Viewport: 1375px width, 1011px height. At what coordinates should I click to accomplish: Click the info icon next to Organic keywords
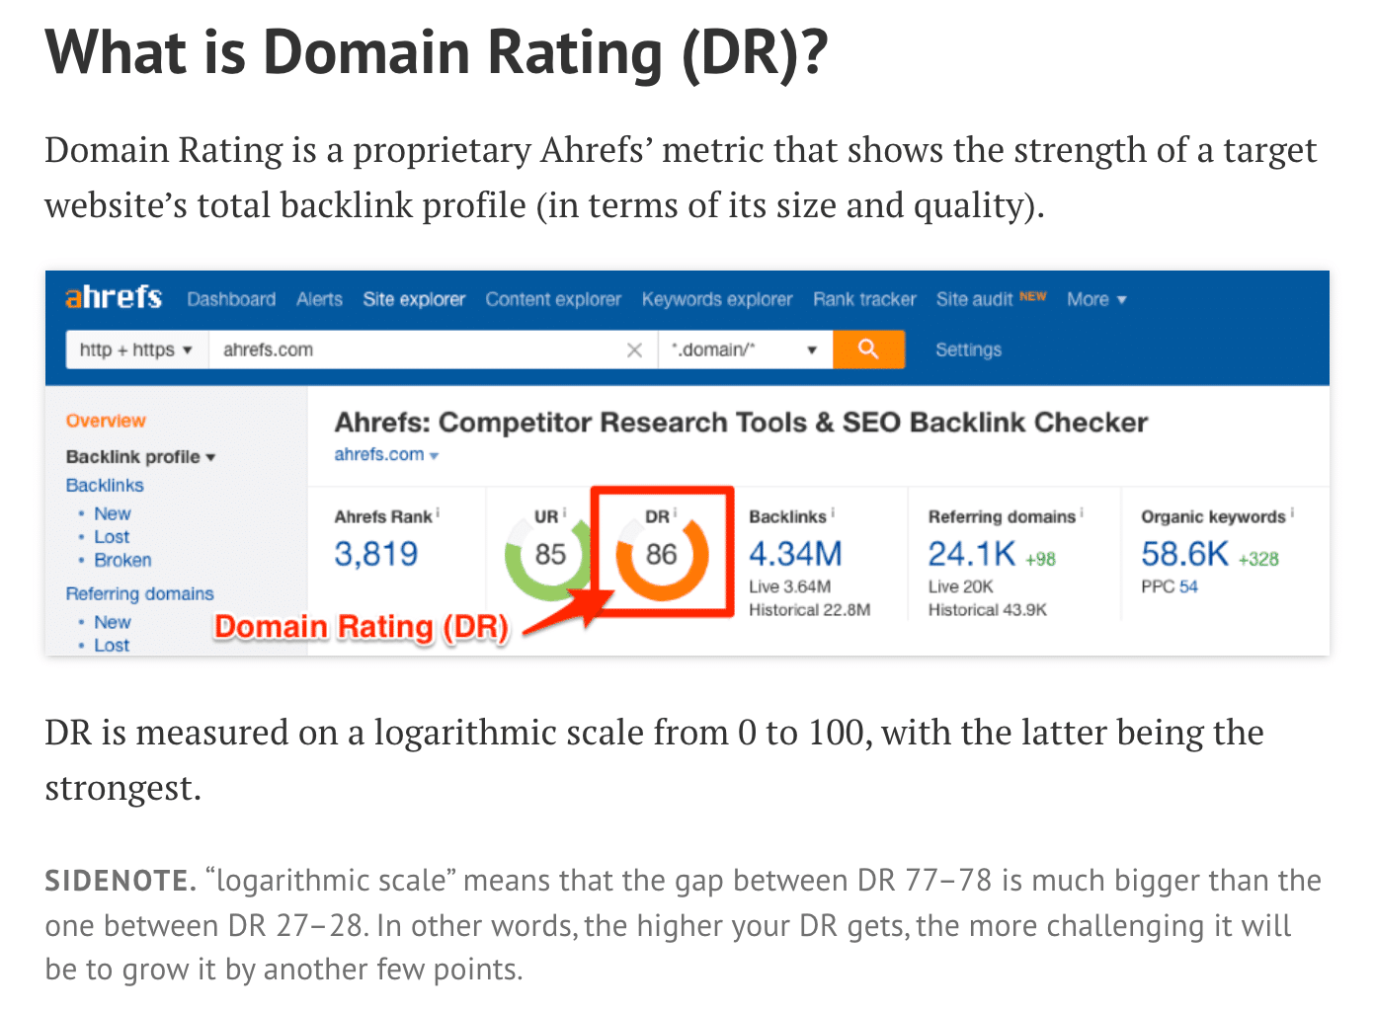click(x=1292, y=512)
